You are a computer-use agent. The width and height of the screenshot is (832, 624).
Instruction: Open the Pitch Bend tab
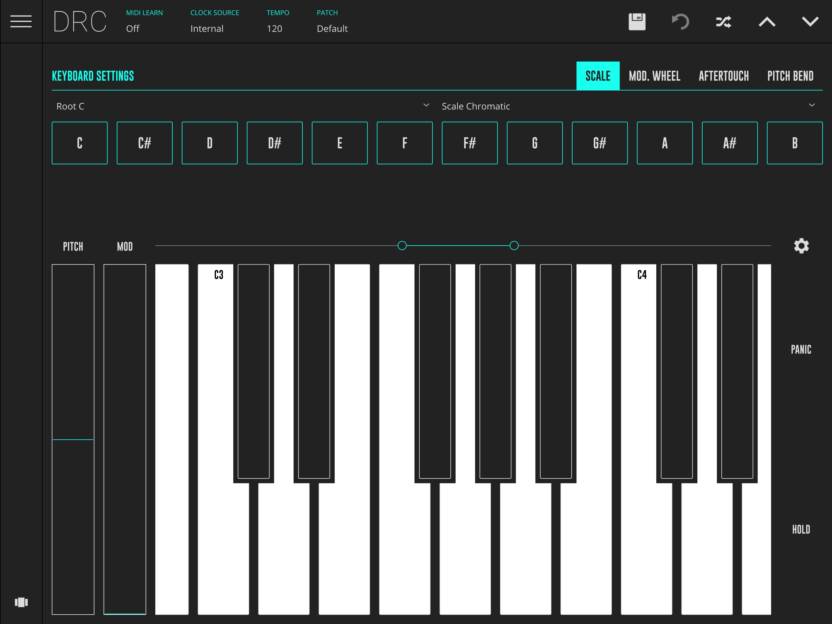click(790, 76)
